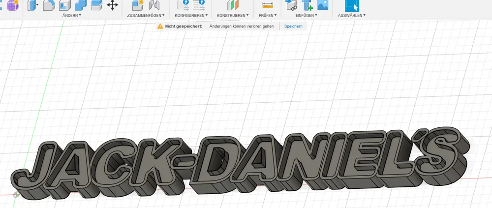This screenshot has height=208, width=492.
Task: Open the PRÜFEN dropdown menu
Action: coord(268,15)
